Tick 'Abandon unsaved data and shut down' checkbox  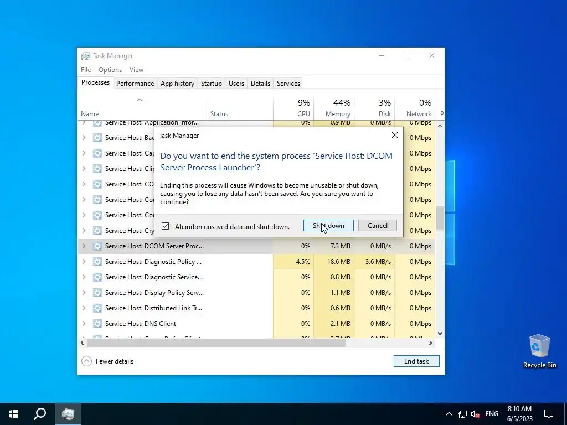click(x=165, y=226)
